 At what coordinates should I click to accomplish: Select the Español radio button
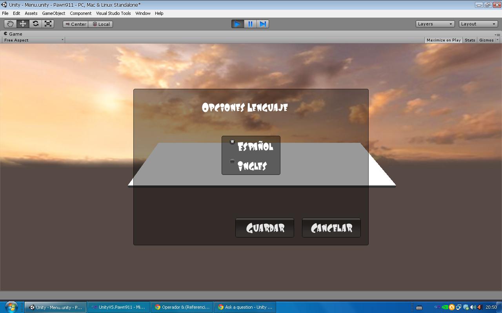[232, 142]
